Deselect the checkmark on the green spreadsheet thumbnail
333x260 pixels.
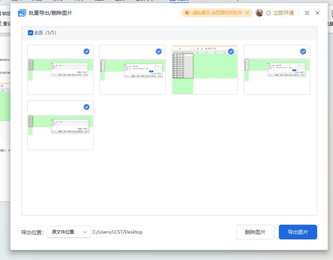pyautogui.click(x=231, y=51)
